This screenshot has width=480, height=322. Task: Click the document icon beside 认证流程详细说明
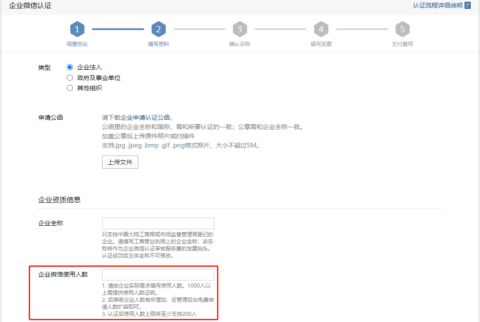coord(468,5)
